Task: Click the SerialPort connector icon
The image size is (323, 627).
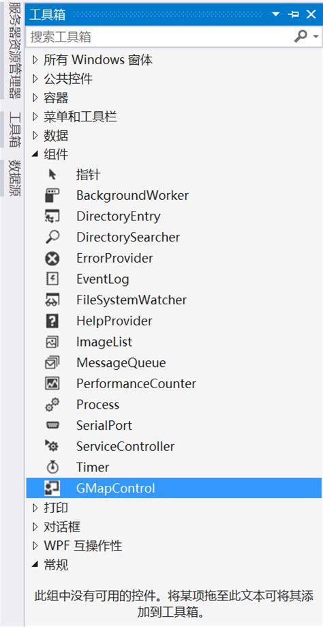Action: pos(52,426)
